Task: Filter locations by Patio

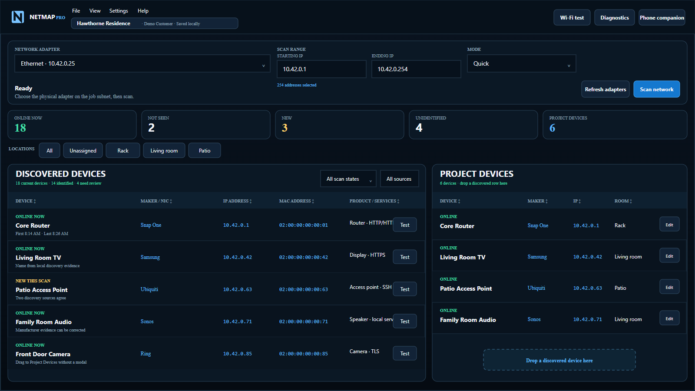Action: click(x=205, y=150)
